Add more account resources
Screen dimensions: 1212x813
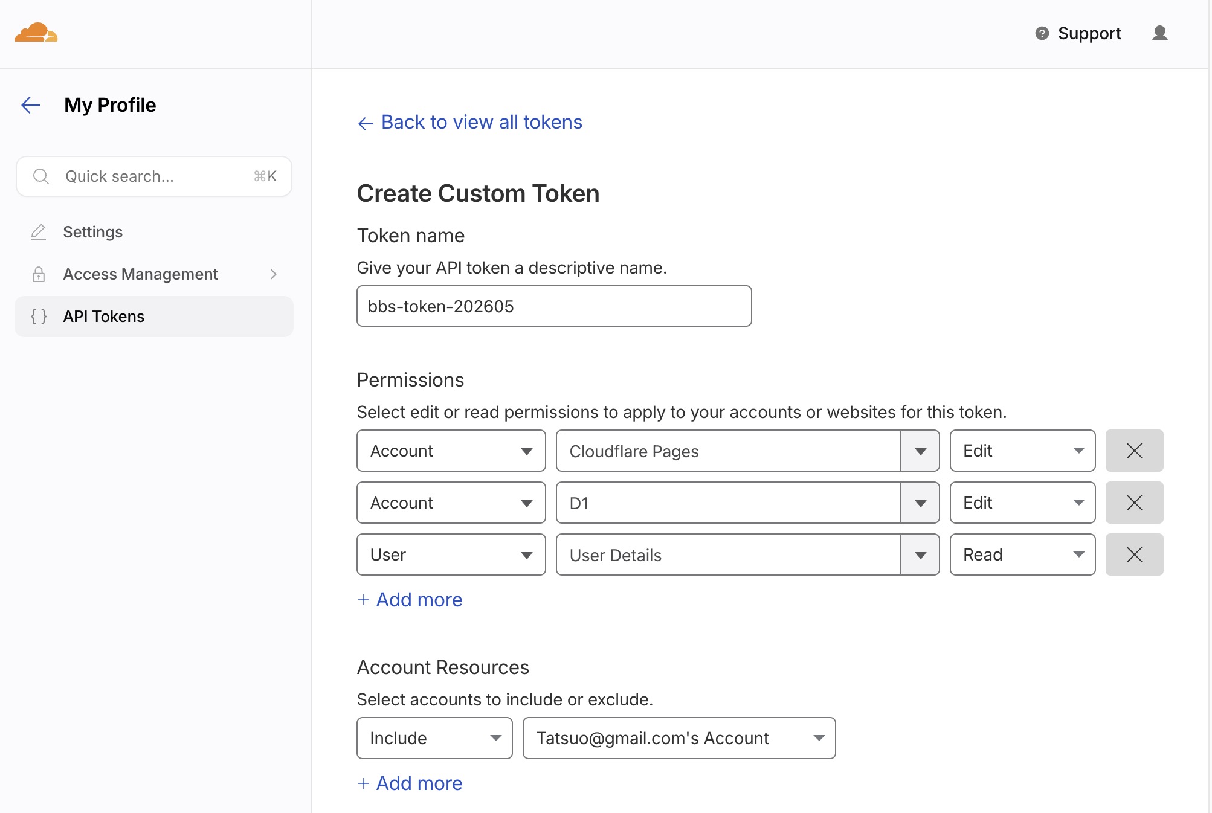tap(410, 783)
